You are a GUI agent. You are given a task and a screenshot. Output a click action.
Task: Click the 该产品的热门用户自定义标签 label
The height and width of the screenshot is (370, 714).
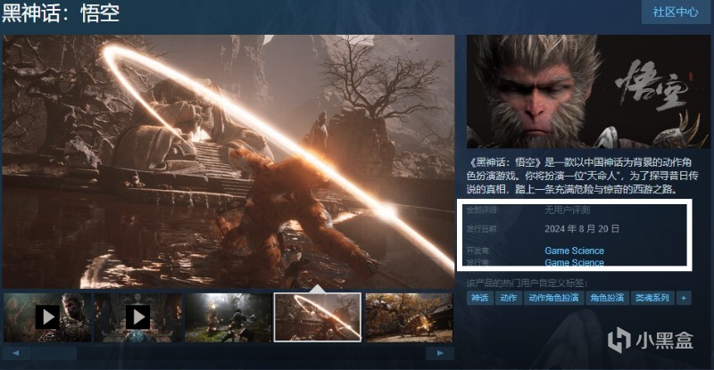point(527,284)
